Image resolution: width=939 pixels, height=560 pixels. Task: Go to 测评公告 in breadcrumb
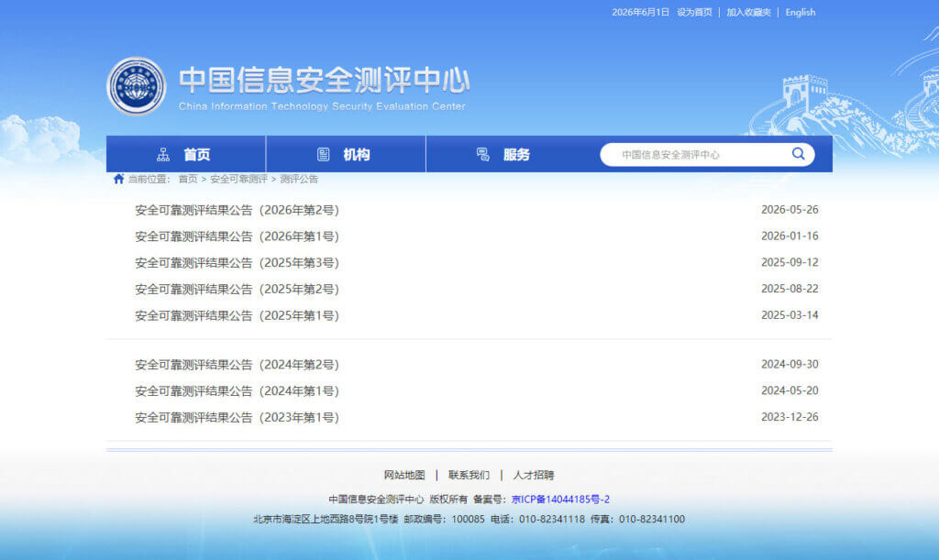pos(299,179)
